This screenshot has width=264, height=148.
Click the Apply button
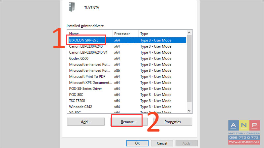(x=186, y=143)
